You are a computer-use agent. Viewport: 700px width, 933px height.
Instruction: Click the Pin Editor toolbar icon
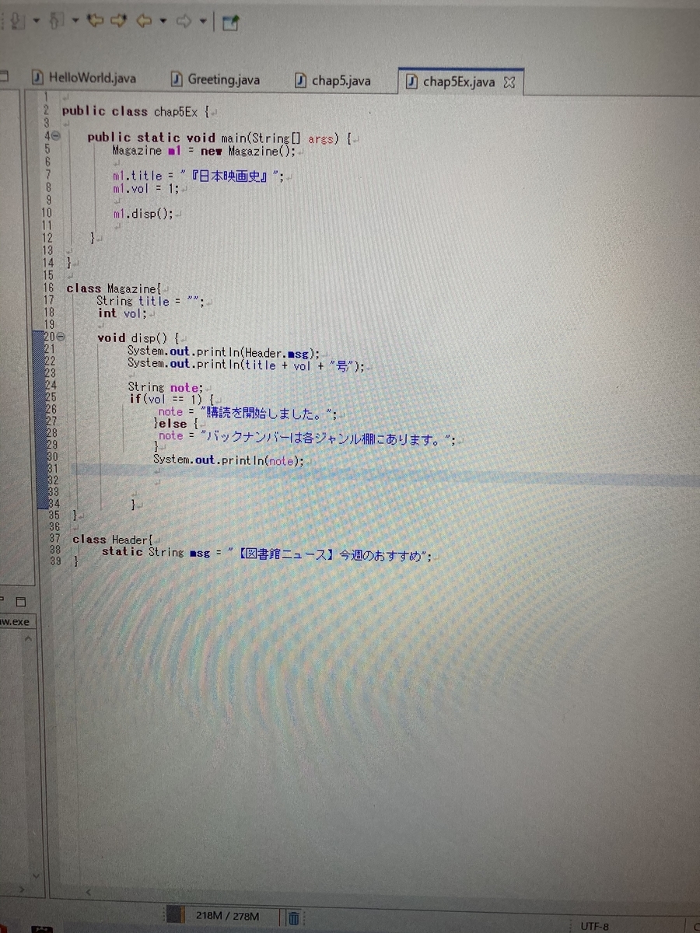click(230, 23)
